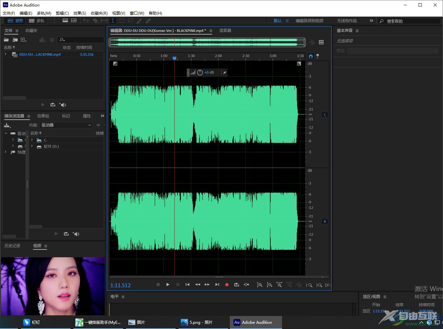
Task: Toggle the left channel L enable button
Action: 324,114
